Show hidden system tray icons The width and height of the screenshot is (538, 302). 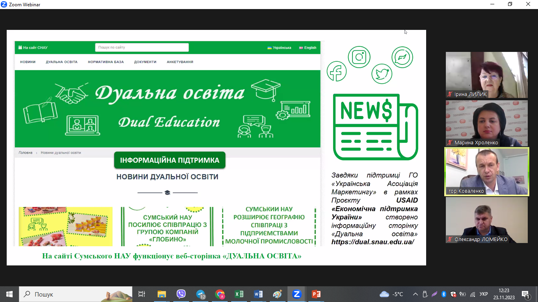[x=415, y=294]
